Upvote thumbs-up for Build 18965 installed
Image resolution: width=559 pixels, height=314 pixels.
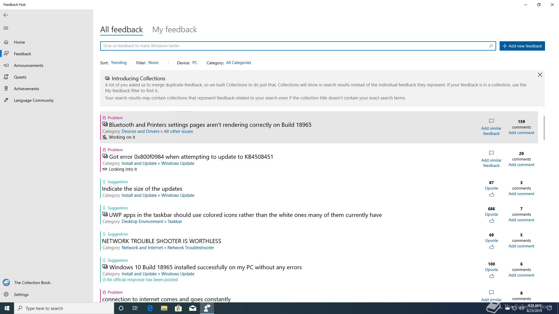point(491,276)
